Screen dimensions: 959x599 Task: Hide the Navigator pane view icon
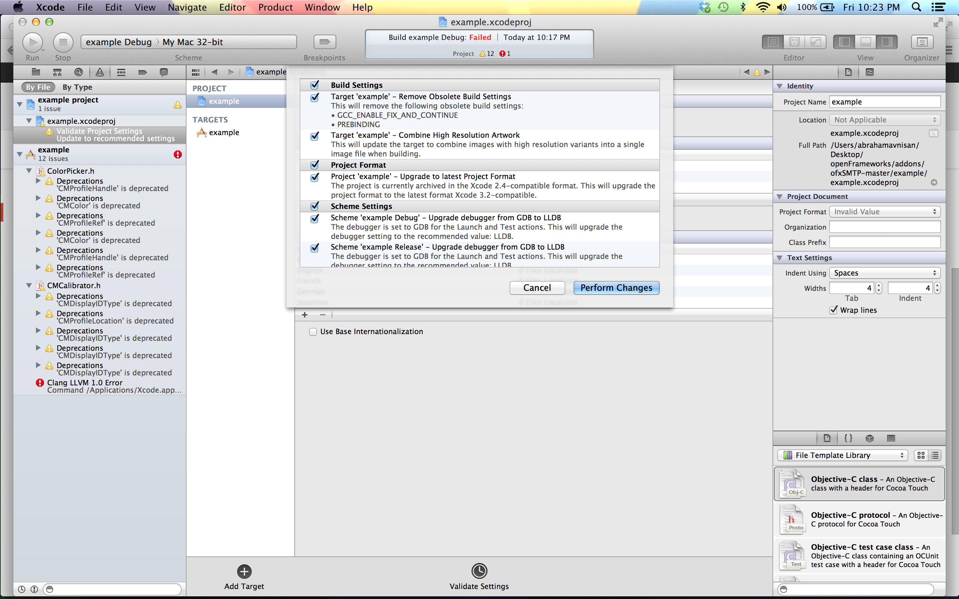point(844,42)
